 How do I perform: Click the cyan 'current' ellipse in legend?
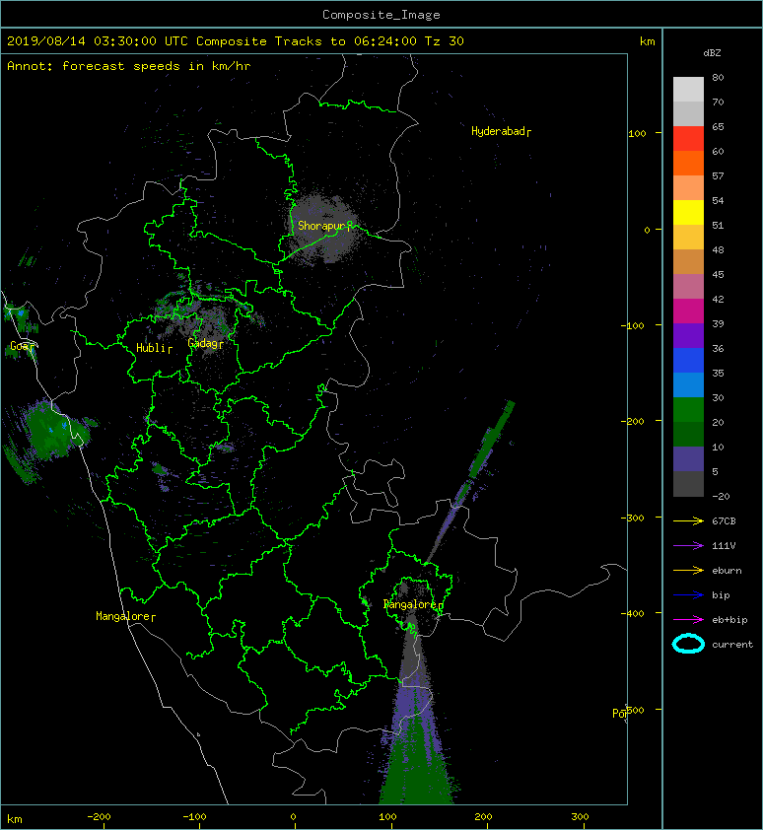[688, 644]
